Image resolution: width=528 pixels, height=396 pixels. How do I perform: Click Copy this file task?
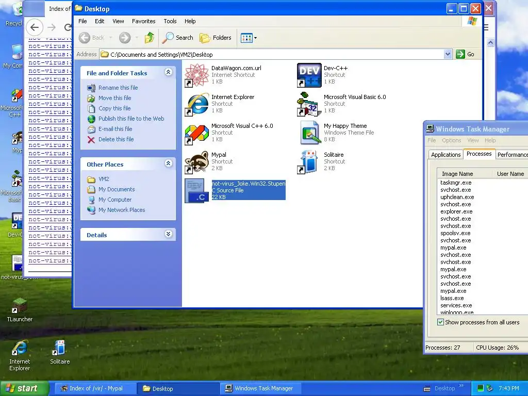(x=114, y=108)
